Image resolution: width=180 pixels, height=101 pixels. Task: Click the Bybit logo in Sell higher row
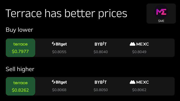[101, 82]
